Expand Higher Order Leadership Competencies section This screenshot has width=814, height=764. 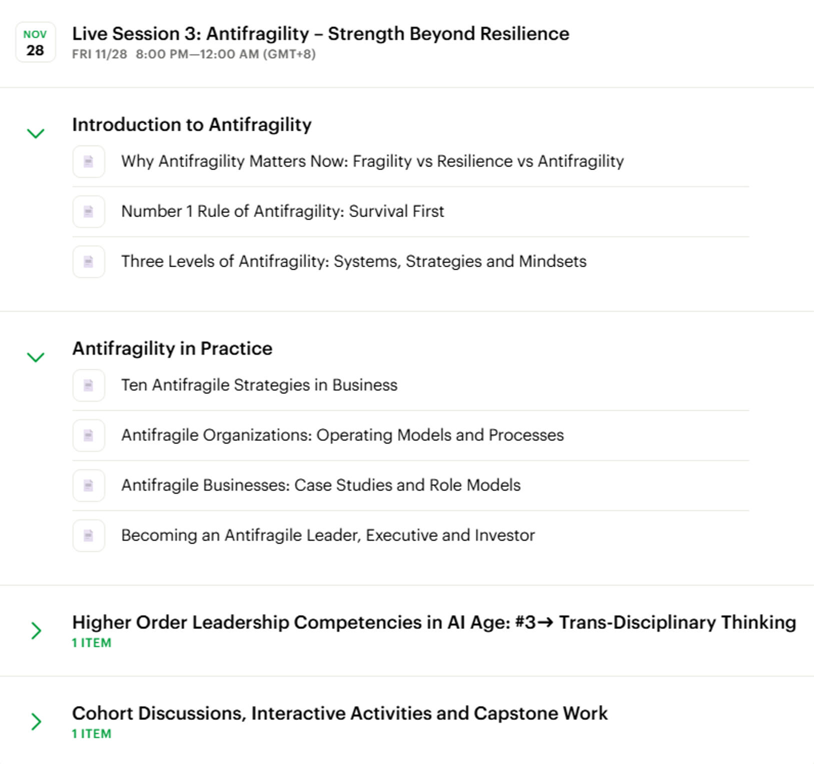coord(36,631)
